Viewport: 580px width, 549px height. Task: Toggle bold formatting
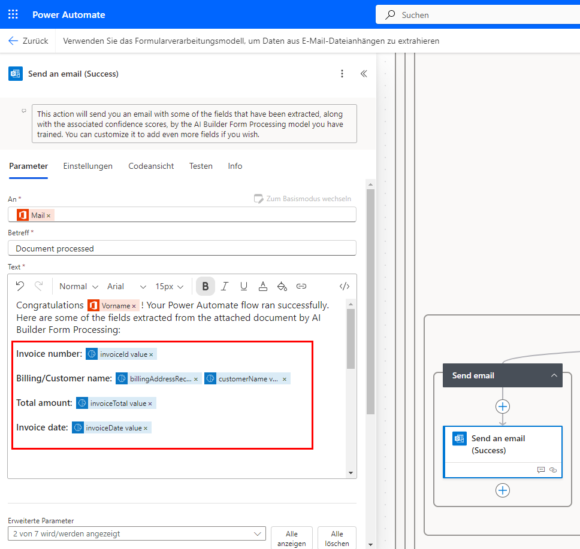tap(206, 286)
